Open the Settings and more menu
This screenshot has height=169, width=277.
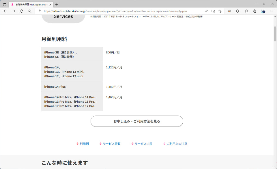coord(272,11)
